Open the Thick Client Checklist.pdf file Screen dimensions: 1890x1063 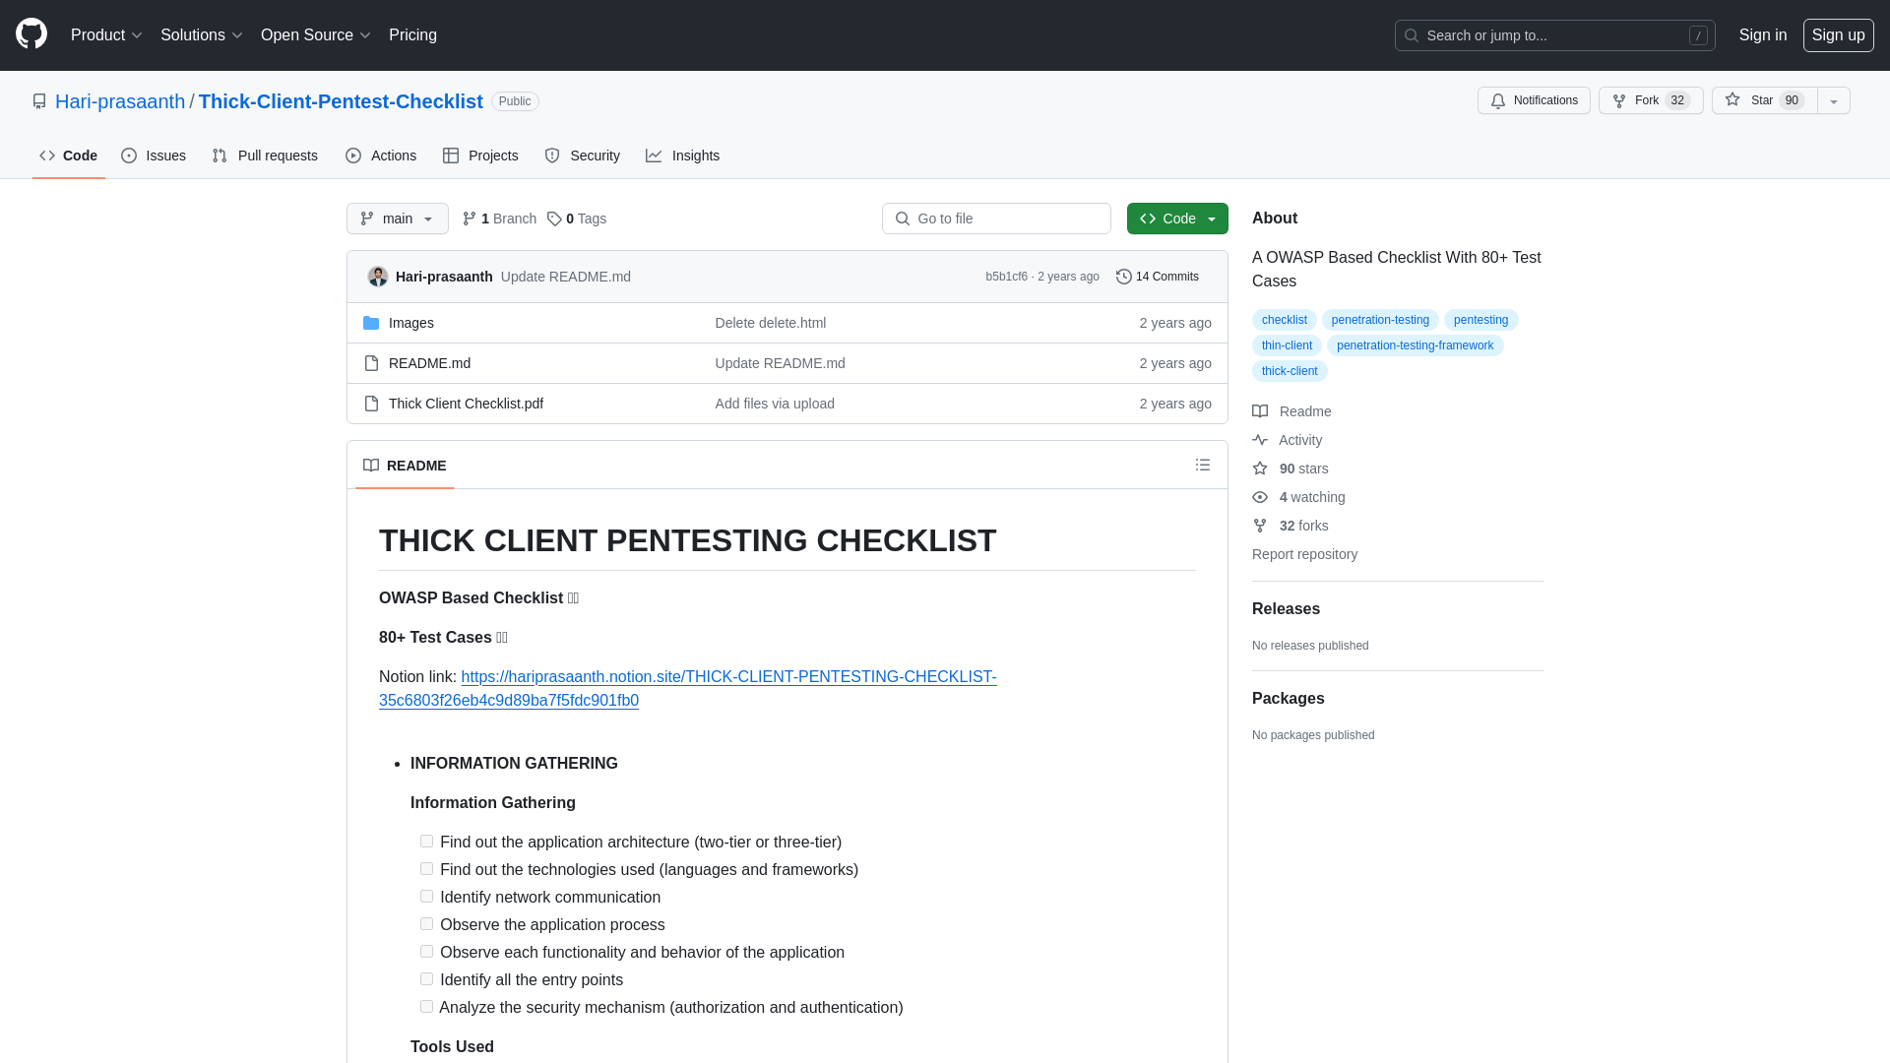point(466,404)
